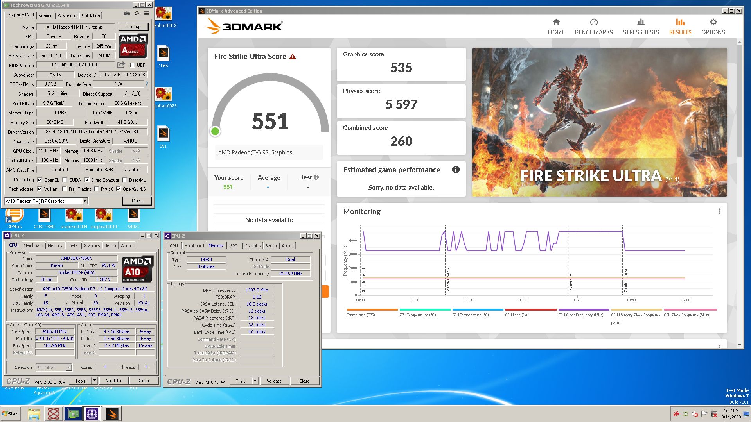Expand Tools dropdown arrow in CPU-Z Memory window

click(255, 381)
